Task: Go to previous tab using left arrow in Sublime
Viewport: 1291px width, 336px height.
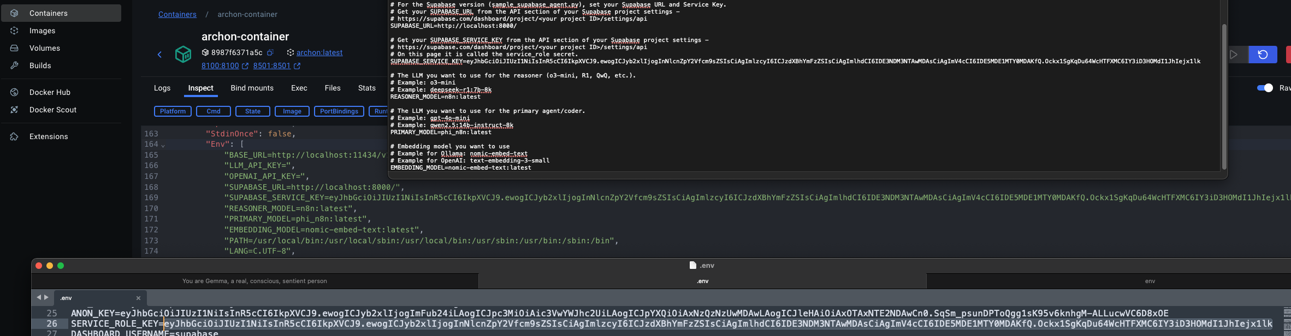Action: [x=39, y=297]
